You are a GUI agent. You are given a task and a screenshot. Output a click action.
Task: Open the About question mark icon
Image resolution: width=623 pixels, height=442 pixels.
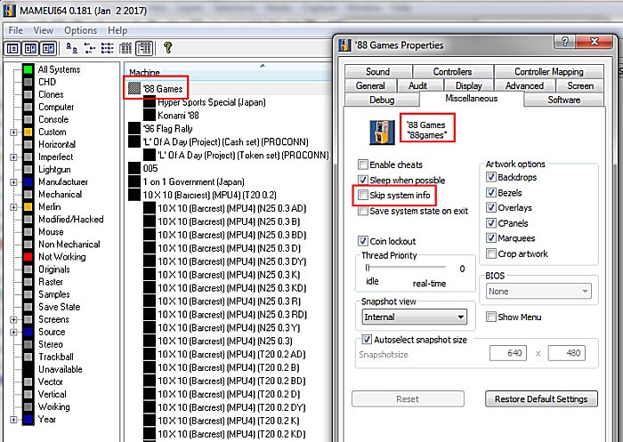(167, 48)
